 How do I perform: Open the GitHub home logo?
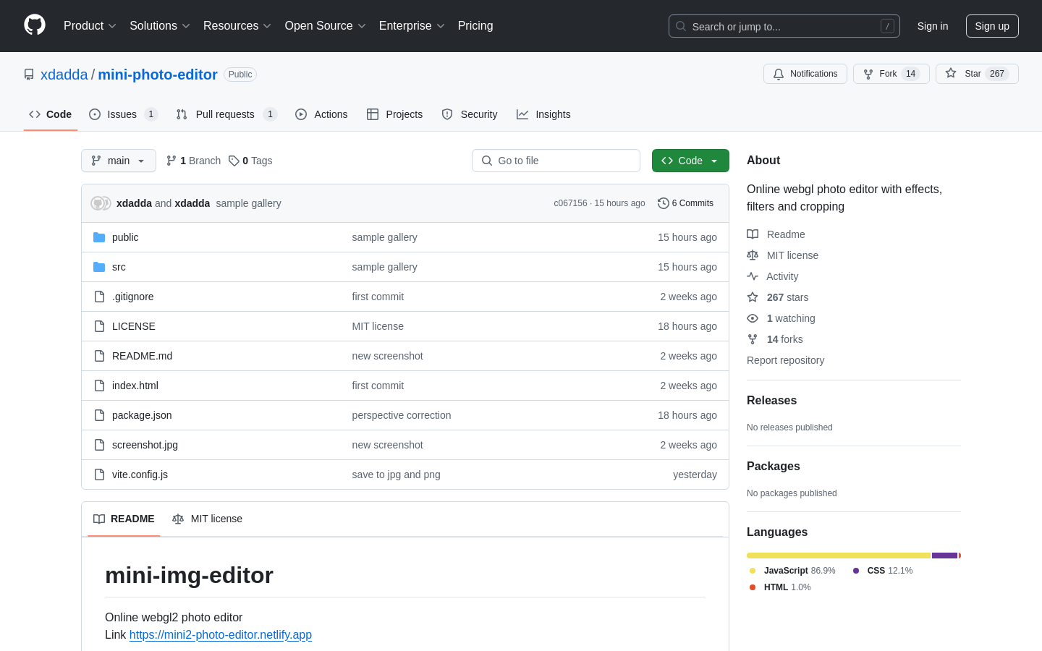point(35,25)
